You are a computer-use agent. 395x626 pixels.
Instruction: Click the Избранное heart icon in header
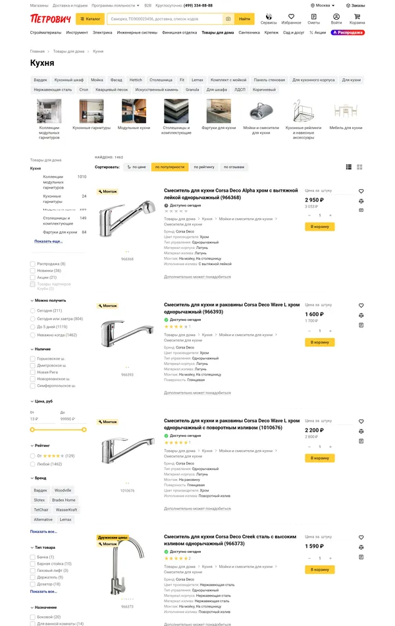291,17
